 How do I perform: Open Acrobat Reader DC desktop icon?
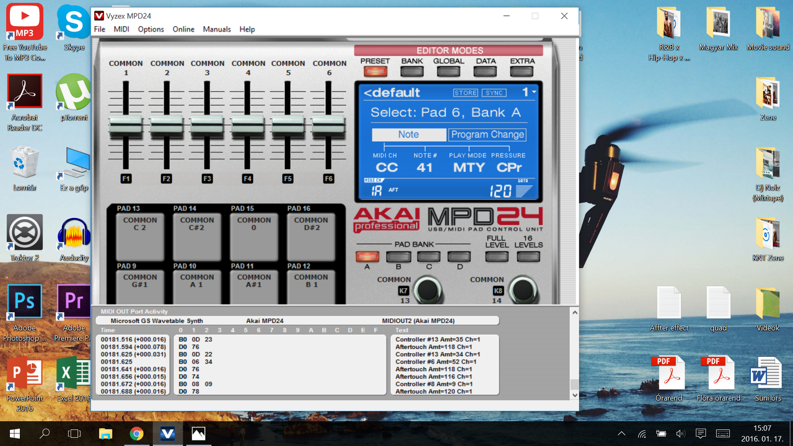[x=25, y=103]
